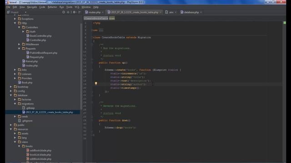Image resolution: width=291 pixels, height=163 pixels.
Task: Open Project panel settings gear
Action: 74,12
